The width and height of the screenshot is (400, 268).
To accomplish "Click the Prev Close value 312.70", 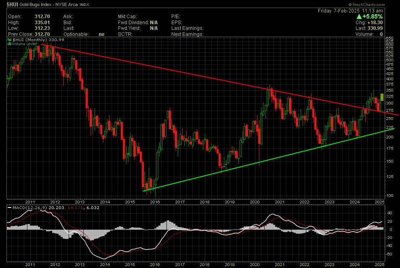I will tap(42, 34).
